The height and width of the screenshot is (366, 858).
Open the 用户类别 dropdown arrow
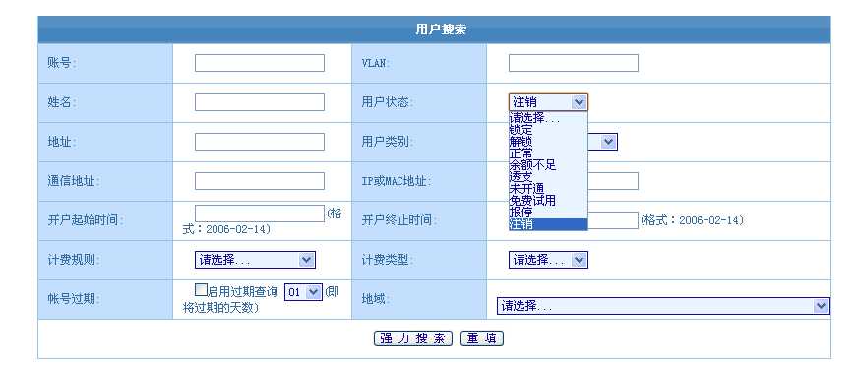pyautogui.click(x=608, y=142)
